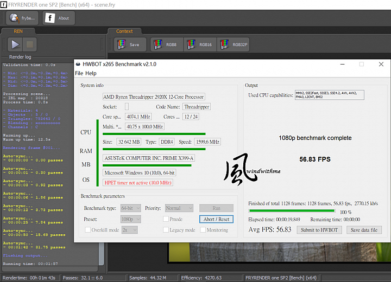This screenshot has height=282, width=391.
Task: Click the ASUSTeK PRIME X399-A motherboard field
Action: tap(149, 158)
